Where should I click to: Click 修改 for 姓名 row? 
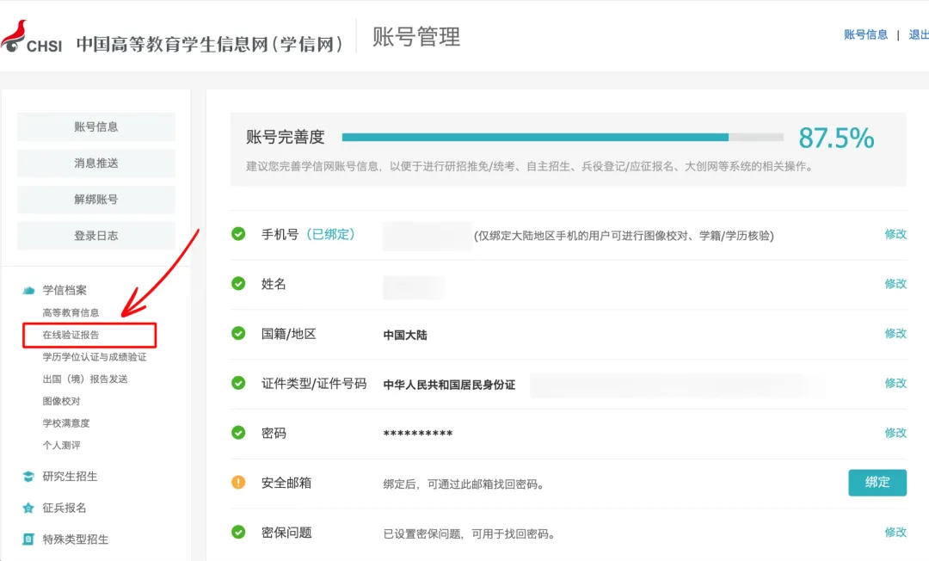[895, 284]
